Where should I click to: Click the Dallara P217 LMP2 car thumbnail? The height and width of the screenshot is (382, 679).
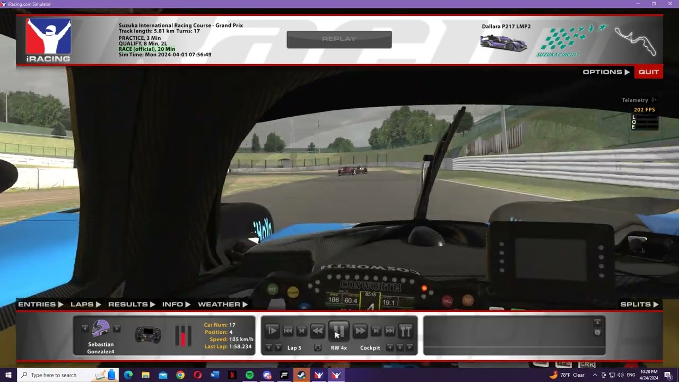tap(503, 43)
